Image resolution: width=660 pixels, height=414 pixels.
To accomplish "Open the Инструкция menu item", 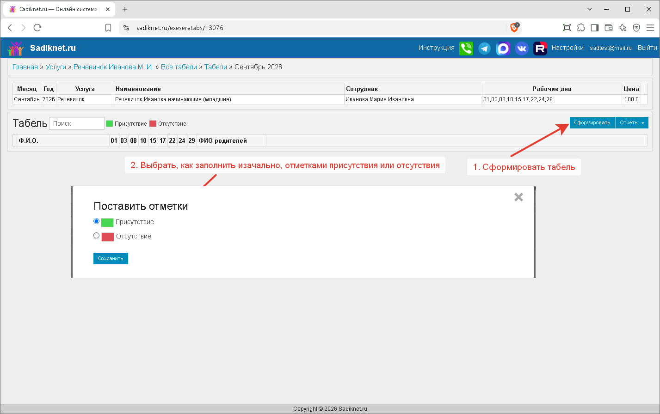I will (437, 48).
